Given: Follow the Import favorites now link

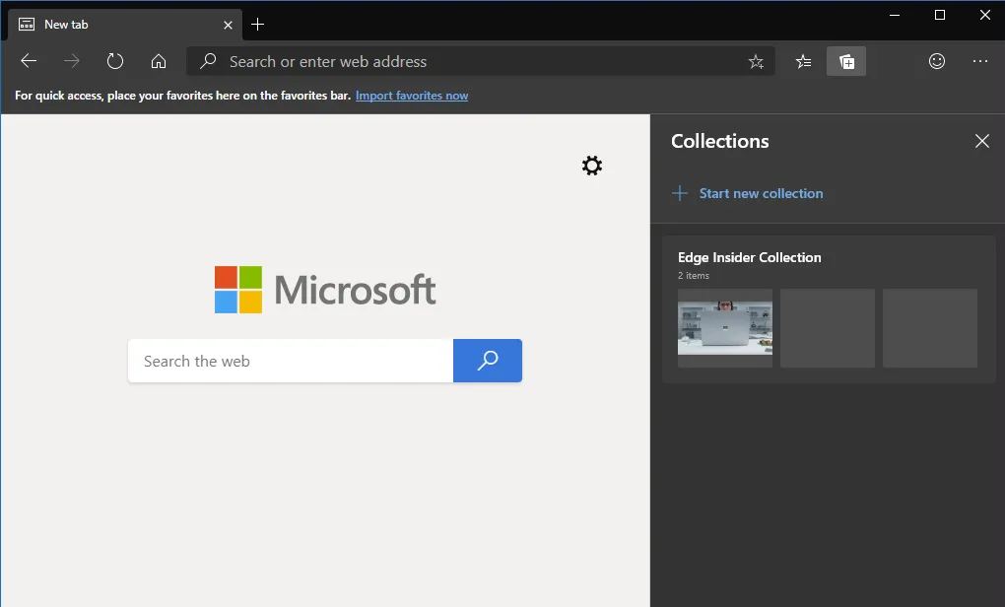Looking at the screenshot, I should [x=412, y=96].
